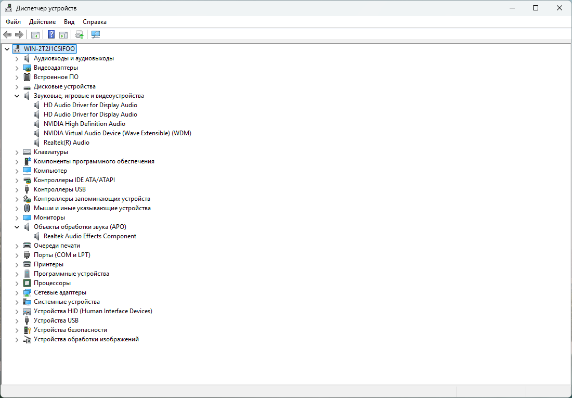Viewport: 572px width, 398px height.
Task: Select NVIDIA Virtual Audio Device (Wave Extensible) (WDM)
Action: coord(118,133)
